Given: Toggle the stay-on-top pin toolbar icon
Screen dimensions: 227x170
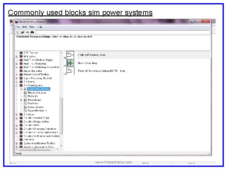Looking at the screenshot, I should (x=27, y=32).
